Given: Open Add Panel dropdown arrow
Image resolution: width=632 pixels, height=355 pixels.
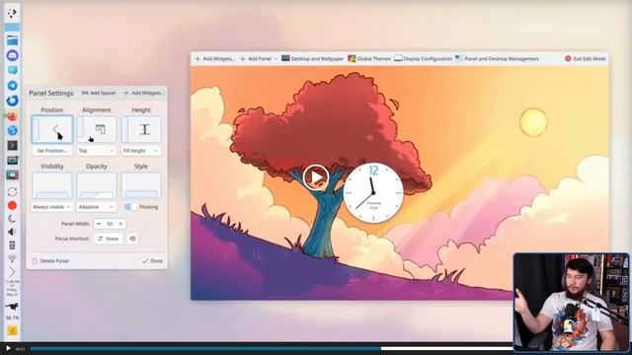Looking at the screenshot, I should click(x=276, y=59).
